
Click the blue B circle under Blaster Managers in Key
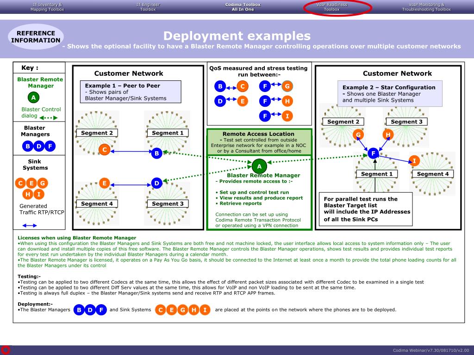click(28, 147)
